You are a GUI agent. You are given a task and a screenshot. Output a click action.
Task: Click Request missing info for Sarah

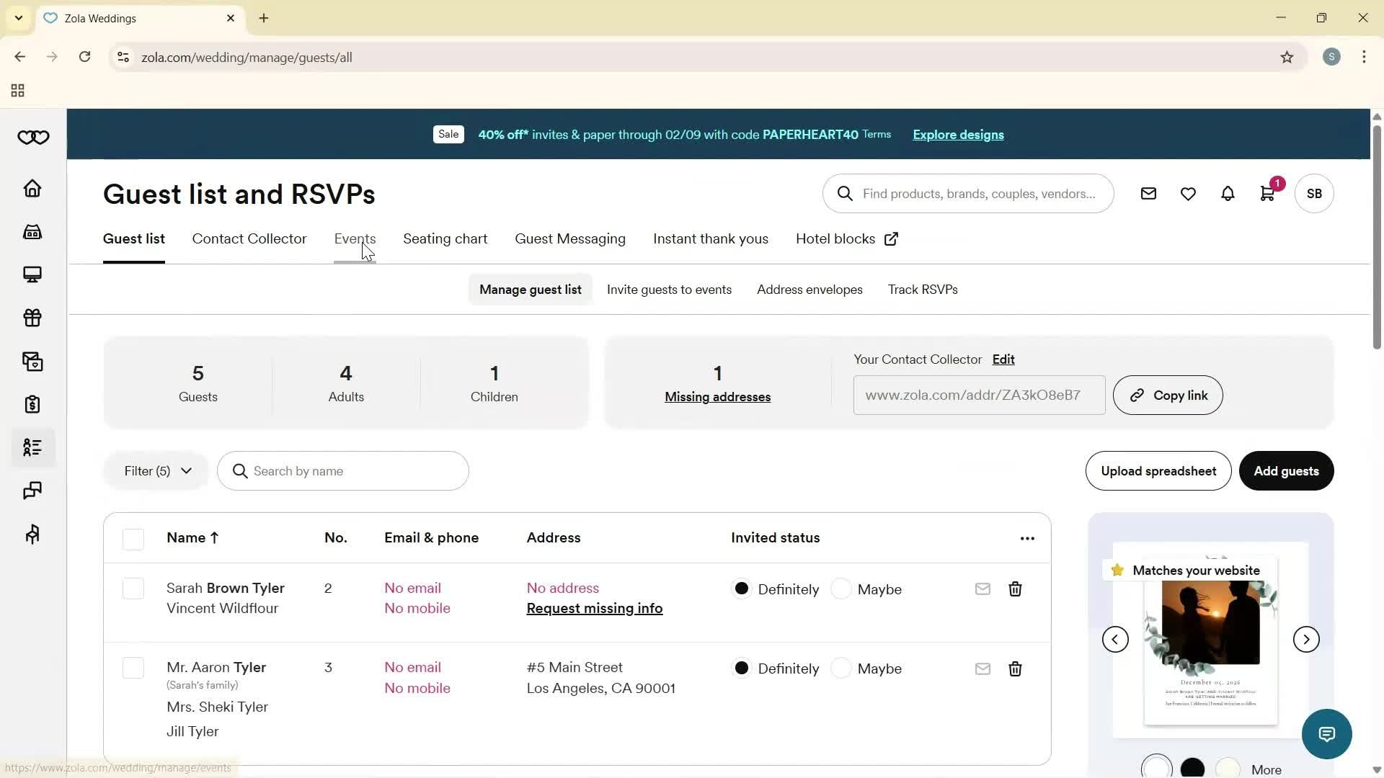coord(593,607)
